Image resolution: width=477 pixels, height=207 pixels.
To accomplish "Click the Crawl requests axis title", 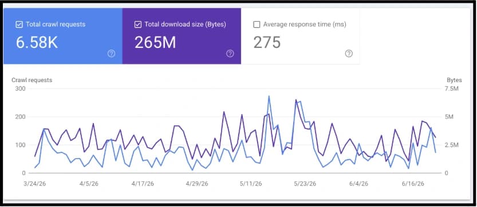I will pos(32,80).
